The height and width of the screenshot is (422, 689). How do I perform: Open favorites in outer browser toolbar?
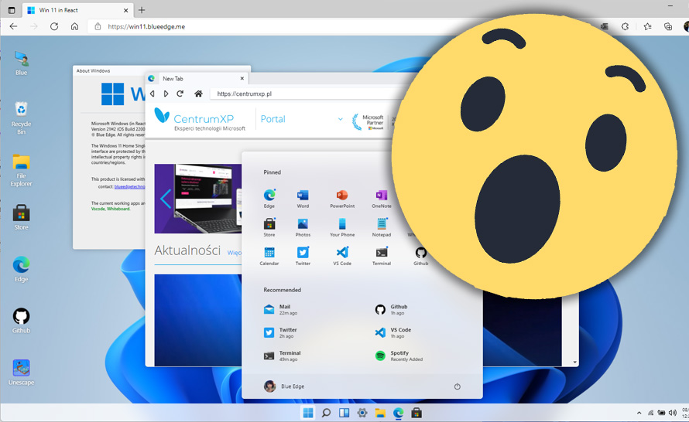647,26
